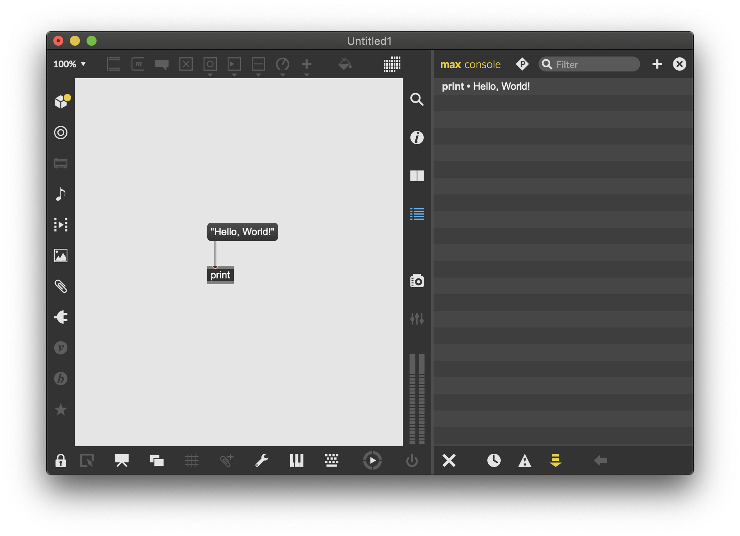Add a dial object from toolbar
Viewport: 740px width, 536px height.
283,64
